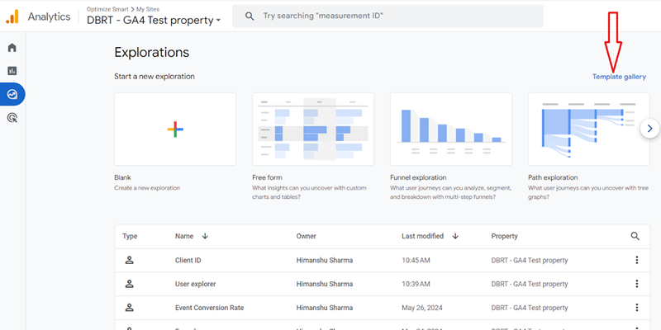The width and height of the screenshot is (661, 330).
Task: Click the '10:39 AM' modified time
Action: (x=416, y=284)
